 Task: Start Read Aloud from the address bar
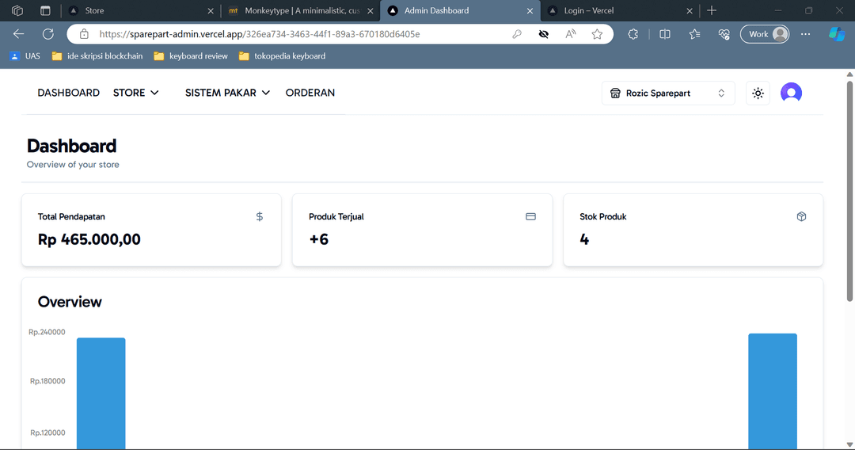570,34
